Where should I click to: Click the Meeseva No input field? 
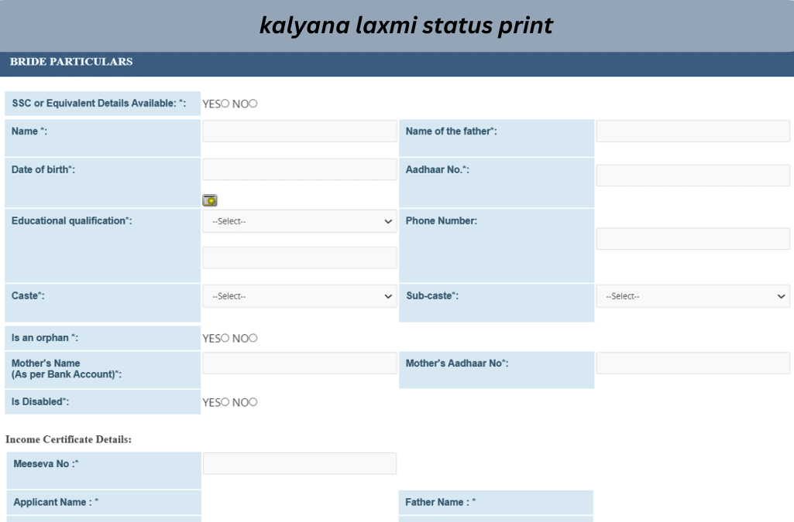click(299, 463)
